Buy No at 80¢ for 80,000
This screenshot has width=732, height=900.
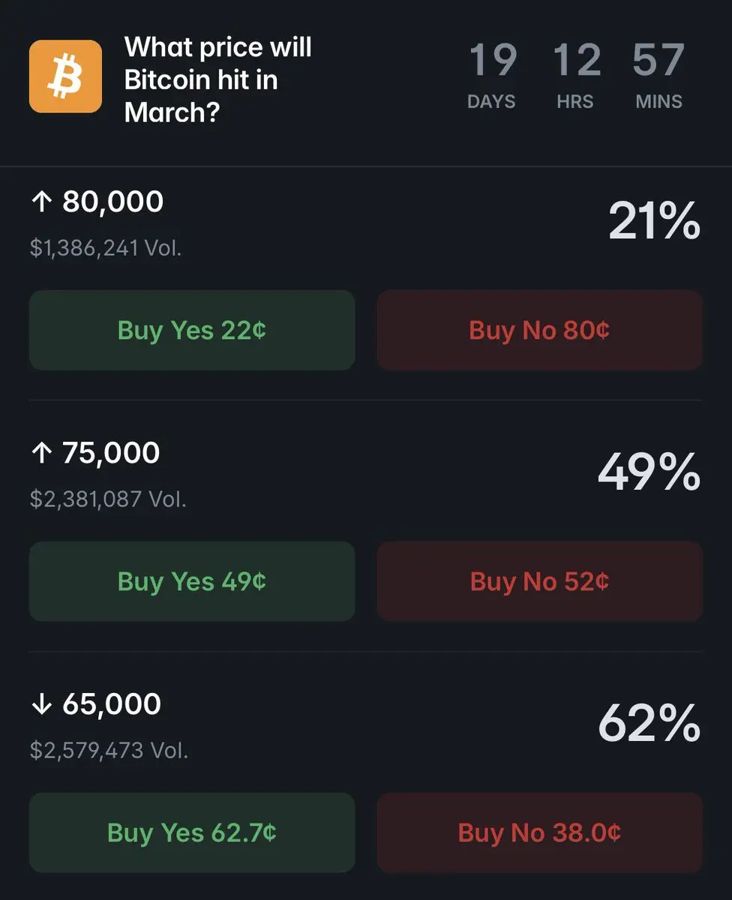point(540,330)
